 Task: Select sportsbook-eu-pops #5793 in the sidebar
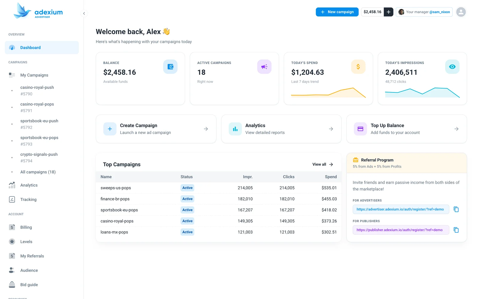(x=42, y=141)
